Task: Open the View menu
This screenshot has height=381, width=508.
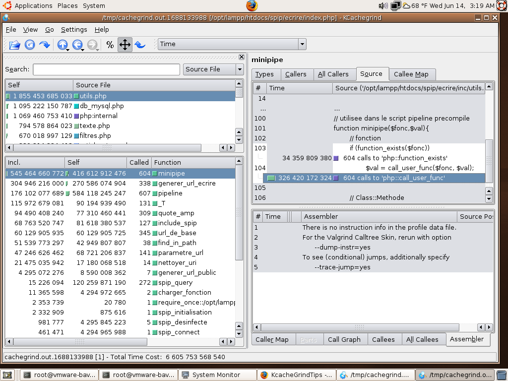Action: 30,29
